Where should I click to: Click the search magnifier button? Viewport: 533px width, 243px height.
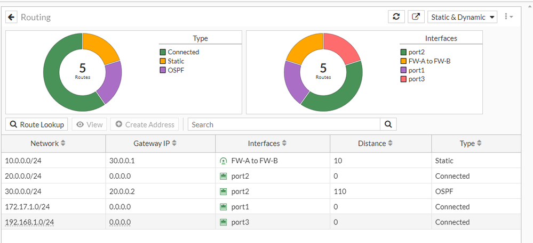tap(388, 124)
